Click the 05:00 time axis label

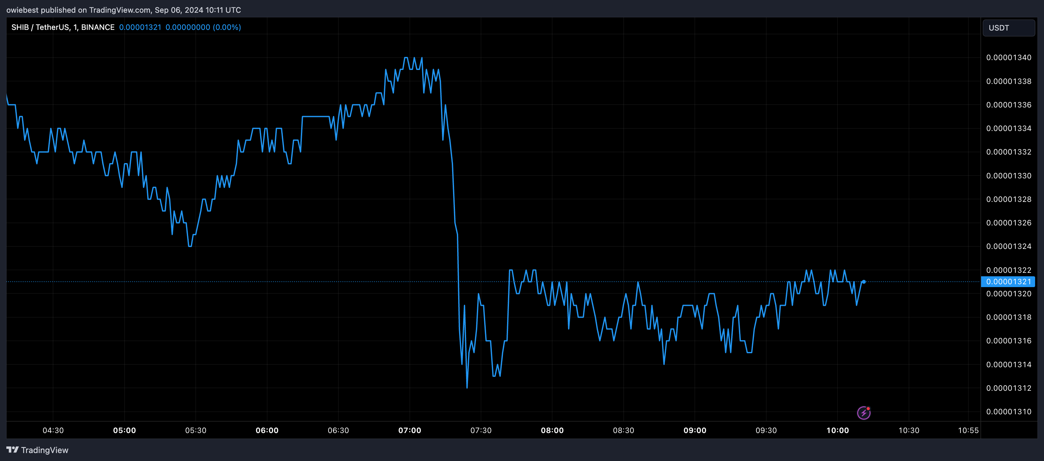125,430
